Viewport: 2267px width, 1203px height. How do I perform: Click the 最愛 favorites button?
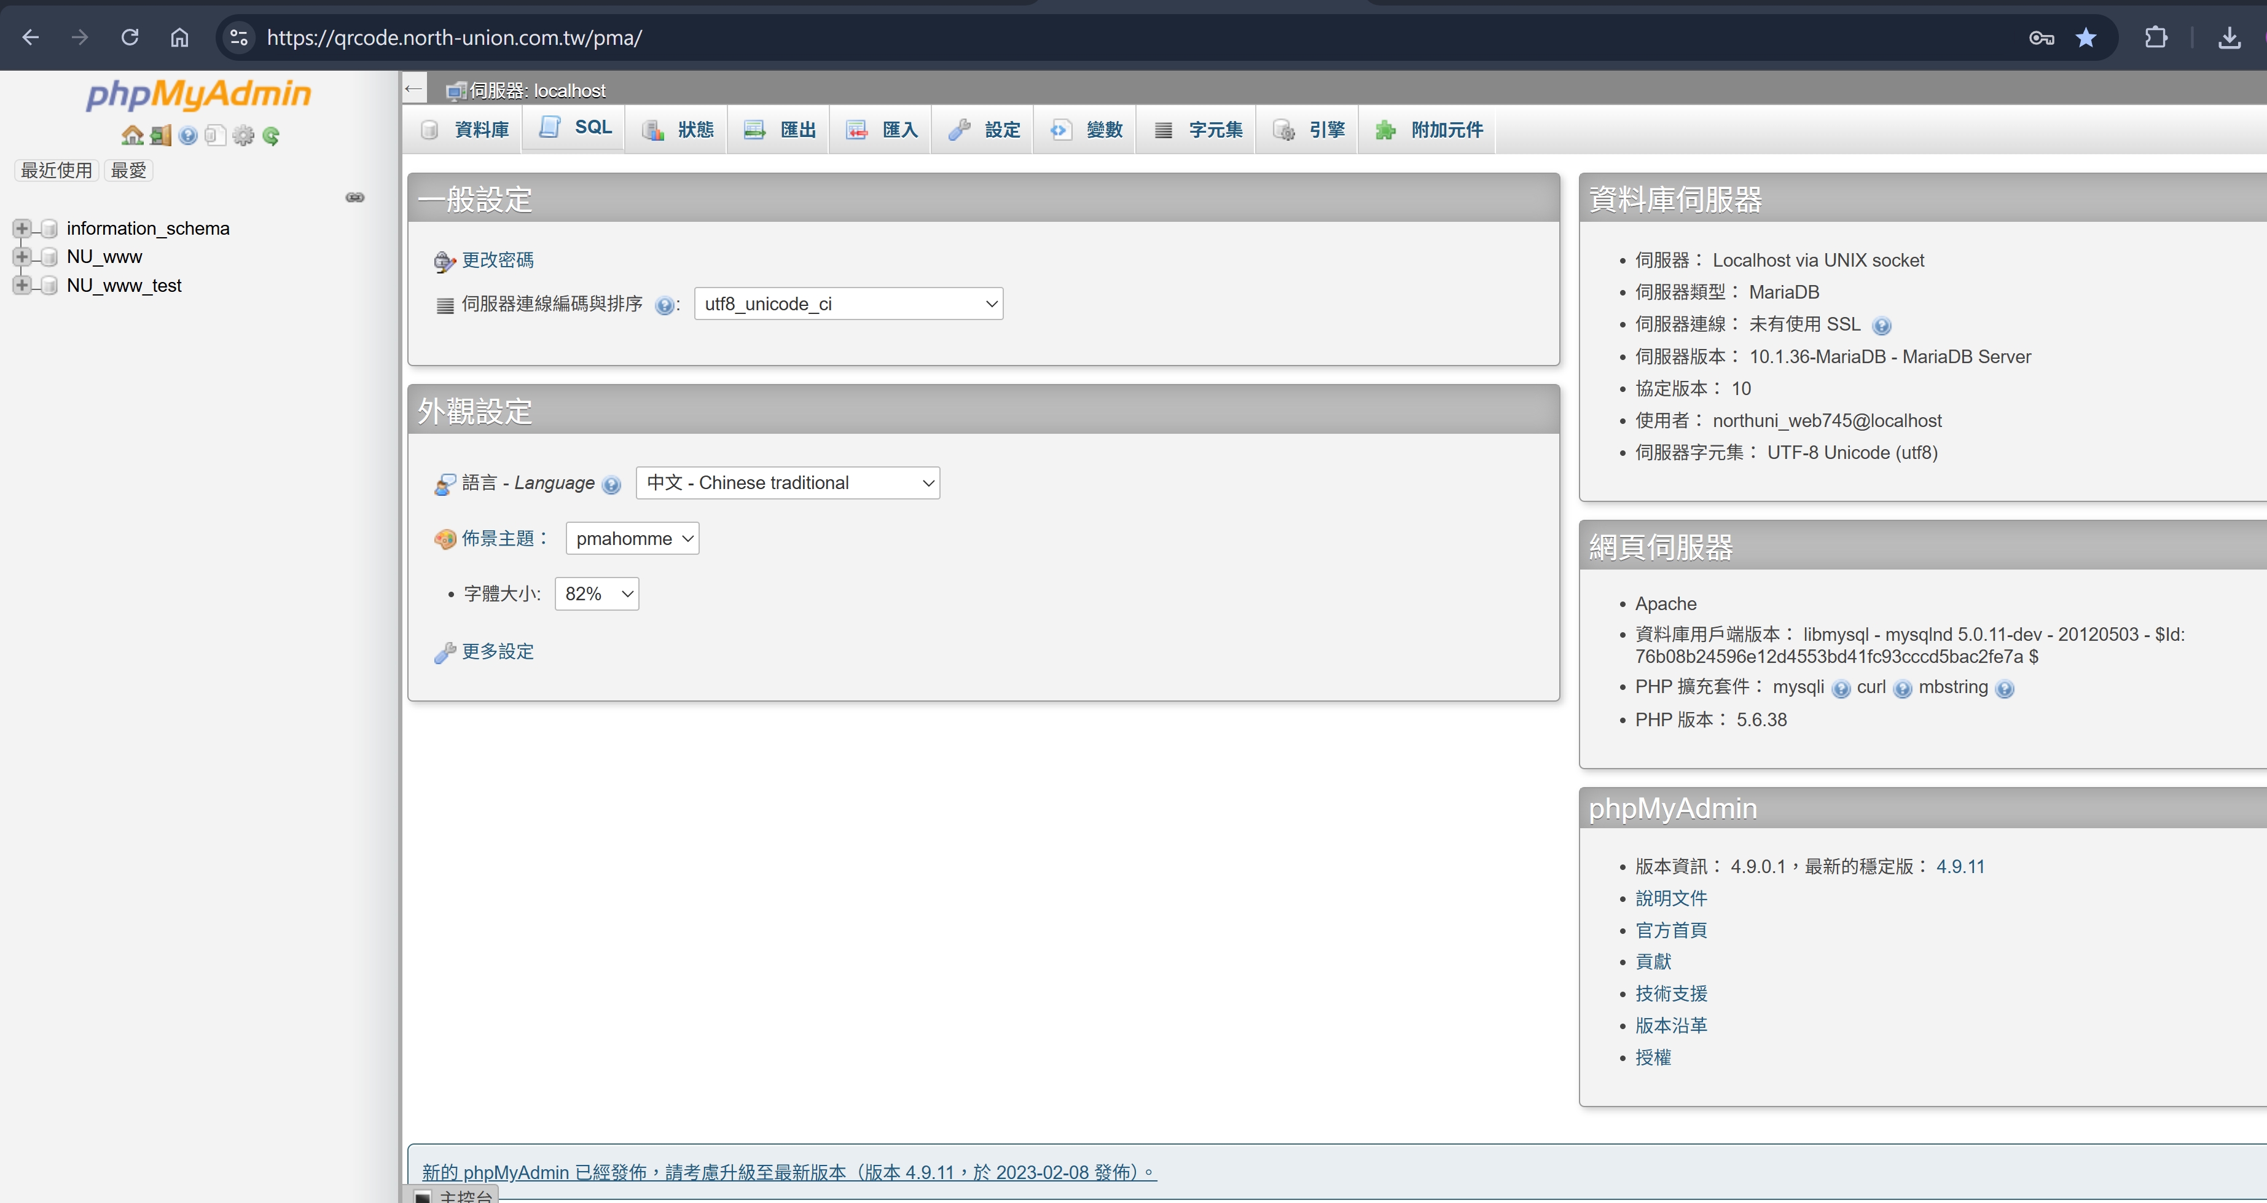pos(128,171)
